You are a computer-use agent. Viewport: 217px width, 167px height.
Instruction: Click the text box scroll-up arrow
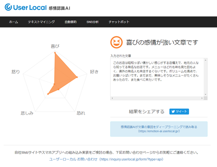(x=206, y=60)
